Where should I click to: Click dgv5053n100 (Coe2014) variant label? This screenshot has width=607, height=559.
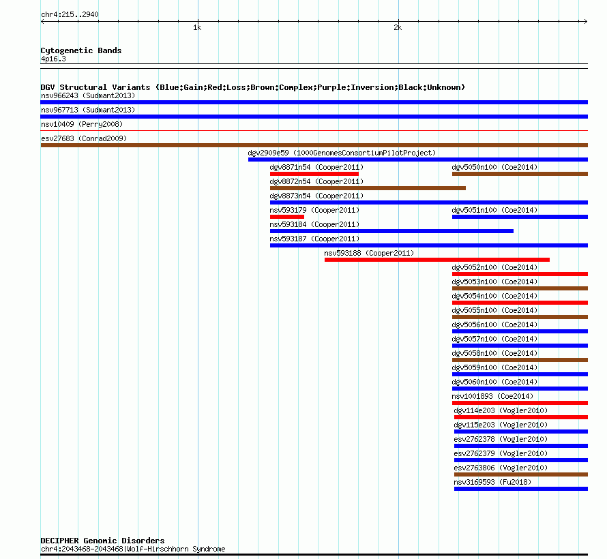(x=494, y=282)
